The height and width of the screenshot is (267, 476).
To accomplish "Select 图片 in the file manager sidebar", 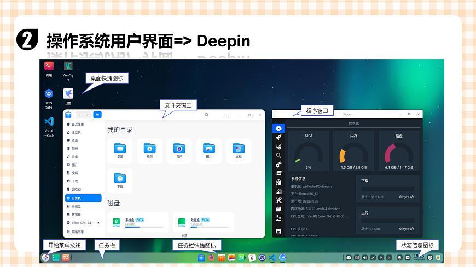I will [x=84, y=165].
